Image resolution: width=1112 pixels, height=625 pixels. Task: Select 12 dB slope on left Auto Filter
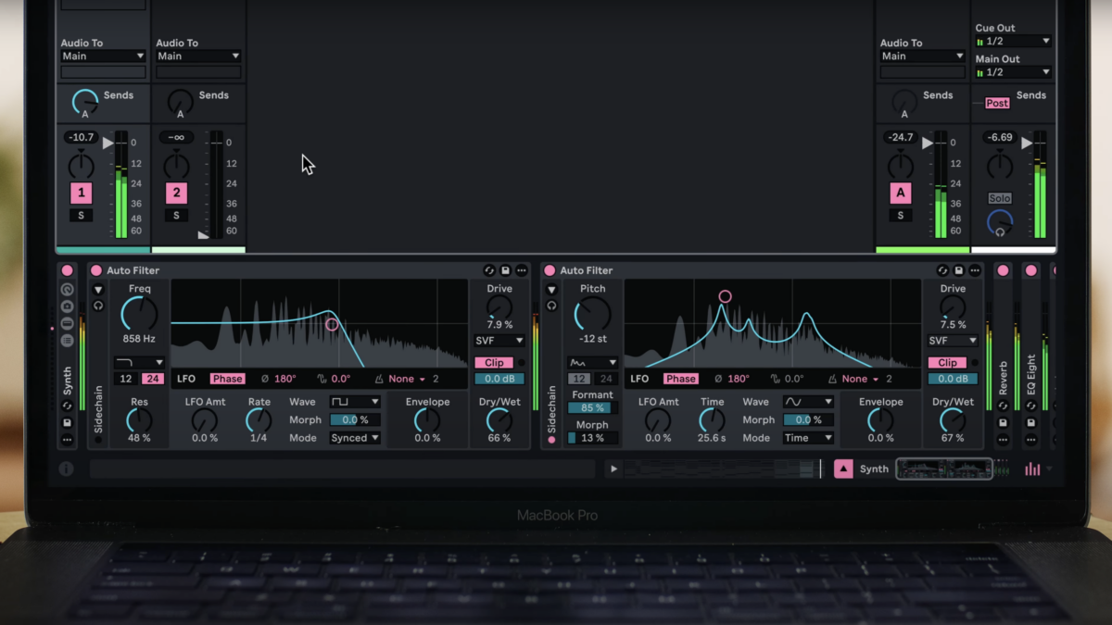point(125,379)
